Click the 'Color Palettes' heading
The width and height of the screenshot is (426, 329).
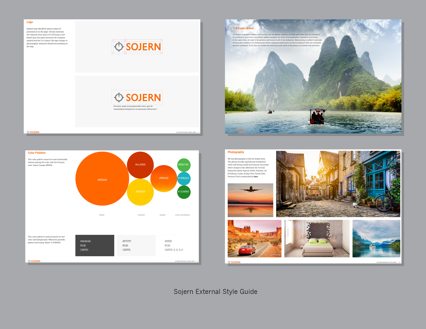click(37, 153)
